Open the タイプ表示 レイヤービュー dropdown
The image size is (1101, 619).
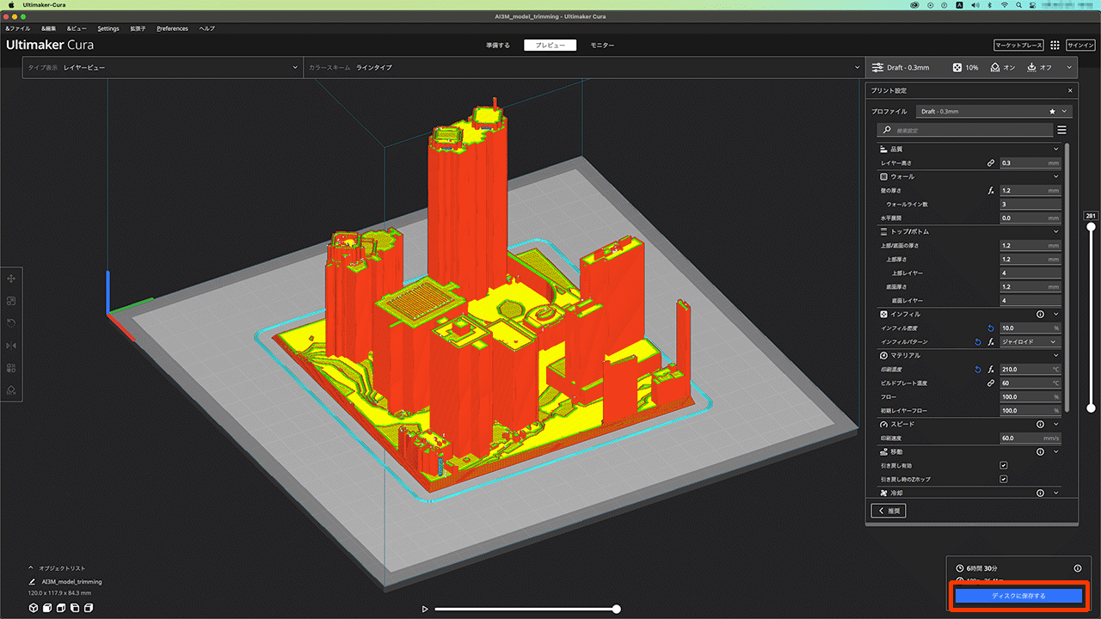163,67
